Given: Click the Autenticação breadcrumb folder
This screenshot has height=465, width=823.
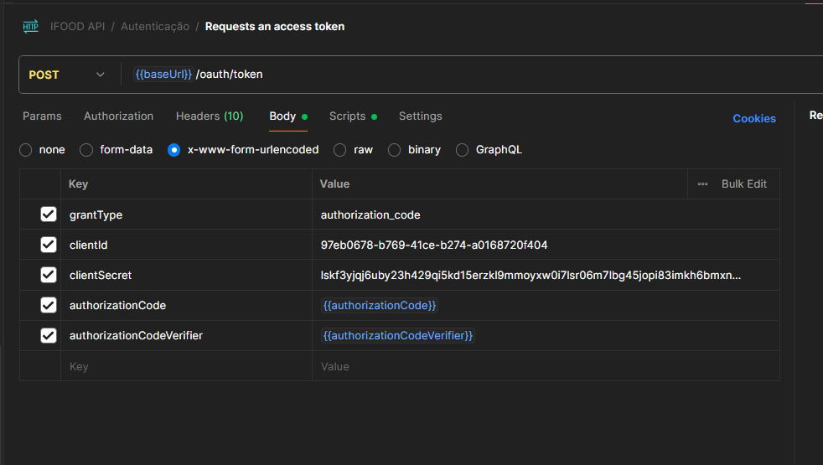Looking at the screenshot, I should 155,26.
